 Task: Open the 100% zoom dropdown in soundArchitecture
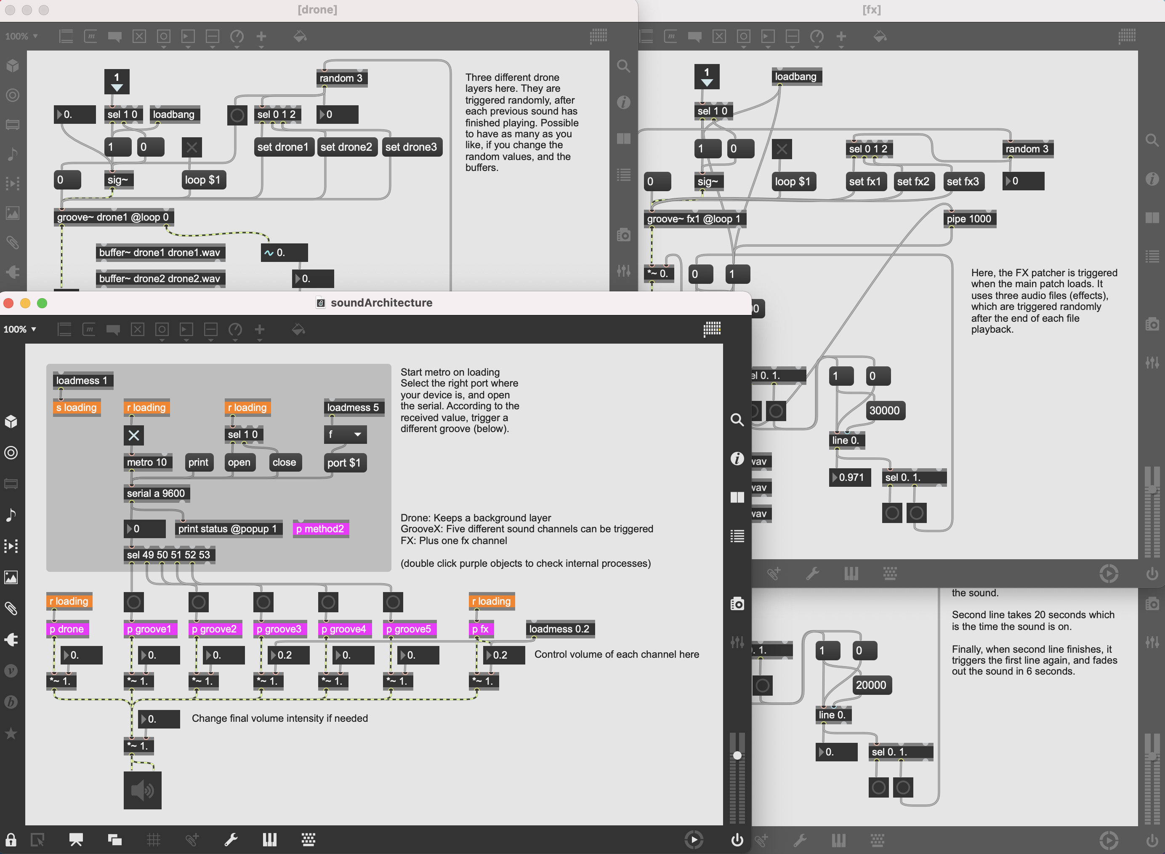click(21, 329)
